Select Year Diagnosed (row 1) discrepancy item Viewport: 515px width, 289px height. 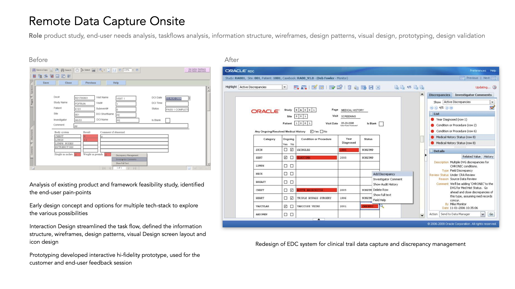[x=451, y=119]
